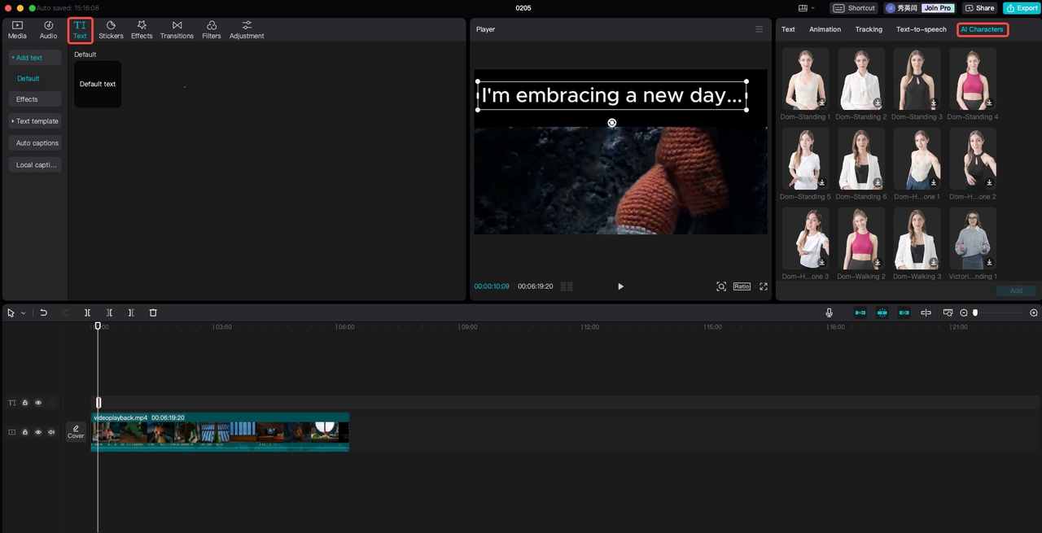Switch to the Text-to-speech tab
Screen dimensions: 1042x533
click(921, 29)
